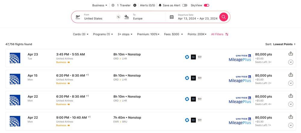The image size is (301, 133).
Task: Toggle the Save as Alert switch
Action: click(185, 5)
